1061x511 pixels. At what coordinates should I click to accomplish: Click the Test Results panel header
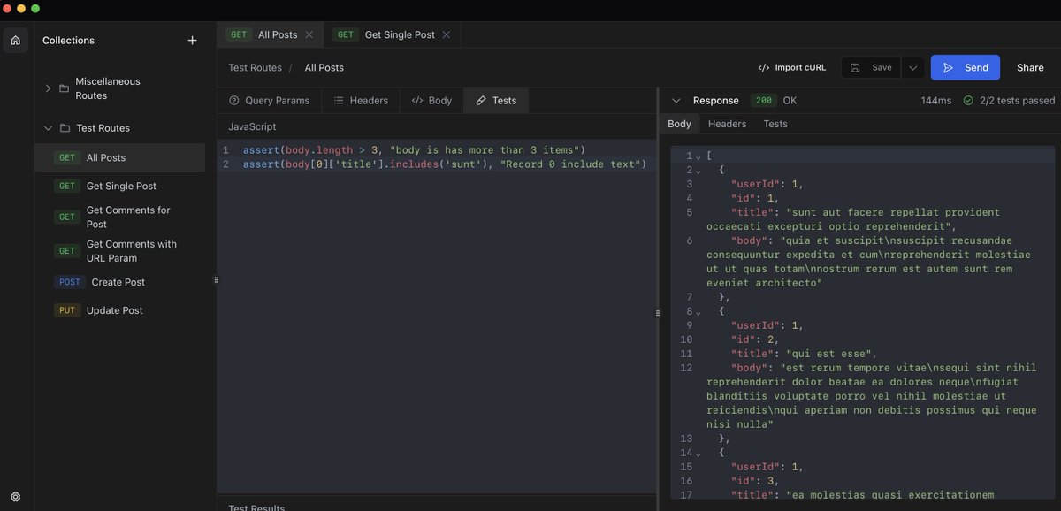click(256, 507)
